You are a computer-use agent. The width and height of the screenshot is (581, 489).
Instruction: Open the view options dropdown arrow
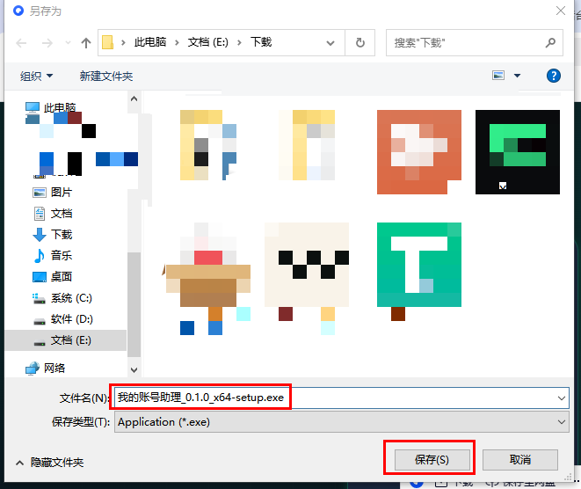(x=517, y=76)
